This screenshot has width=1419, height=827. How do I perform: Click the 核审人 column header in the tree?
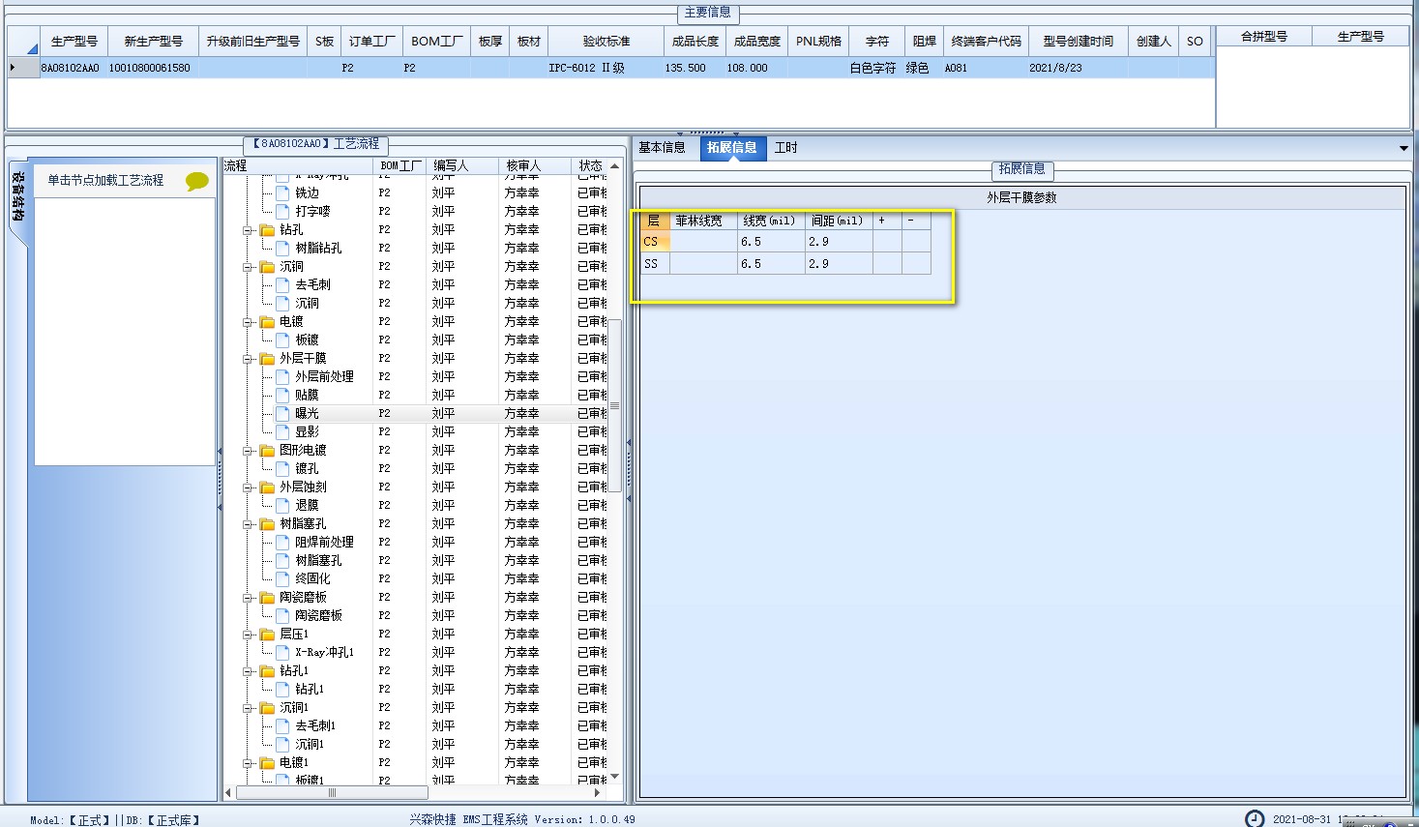pyautogui.click(x=535, y=165)
